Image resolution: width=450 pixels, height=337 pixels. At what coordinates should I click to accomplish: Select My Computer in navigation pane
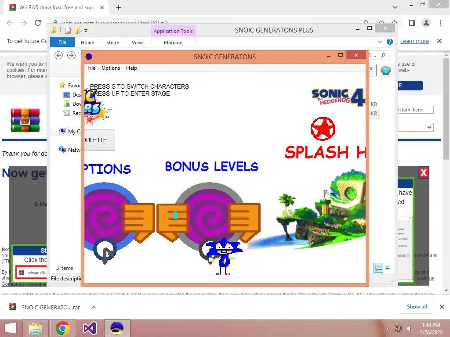pyautogui.click(x=69, y=131)
